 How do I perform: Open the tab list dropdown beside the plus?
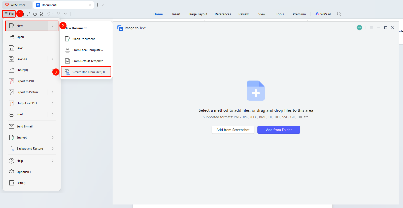[x=103, y=5]
